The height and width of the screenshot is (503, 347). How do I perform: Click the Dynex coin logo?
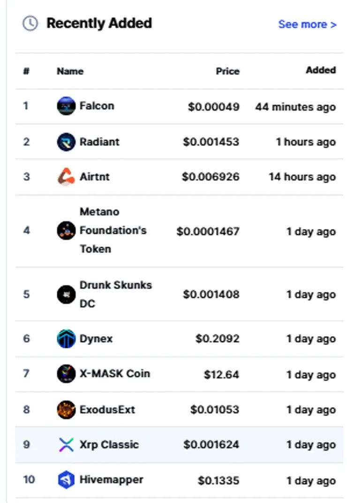(x=66, y=339)
